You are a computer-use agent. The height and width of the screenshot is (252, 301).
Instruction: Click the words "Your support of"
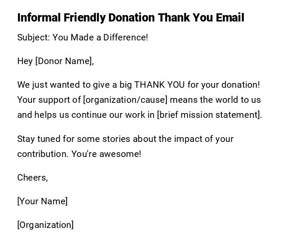tap(49, 100)
